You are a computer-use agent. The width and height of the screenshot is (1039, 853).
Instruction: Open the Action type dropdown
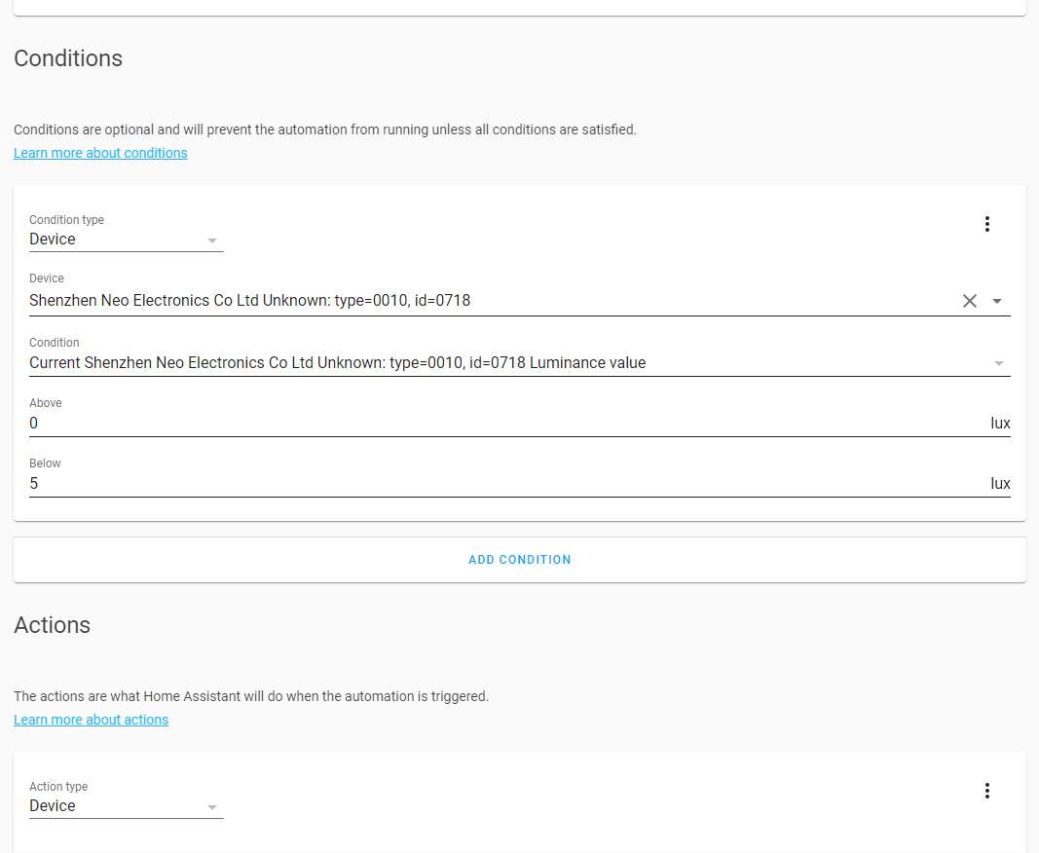(x=126, y=806)
